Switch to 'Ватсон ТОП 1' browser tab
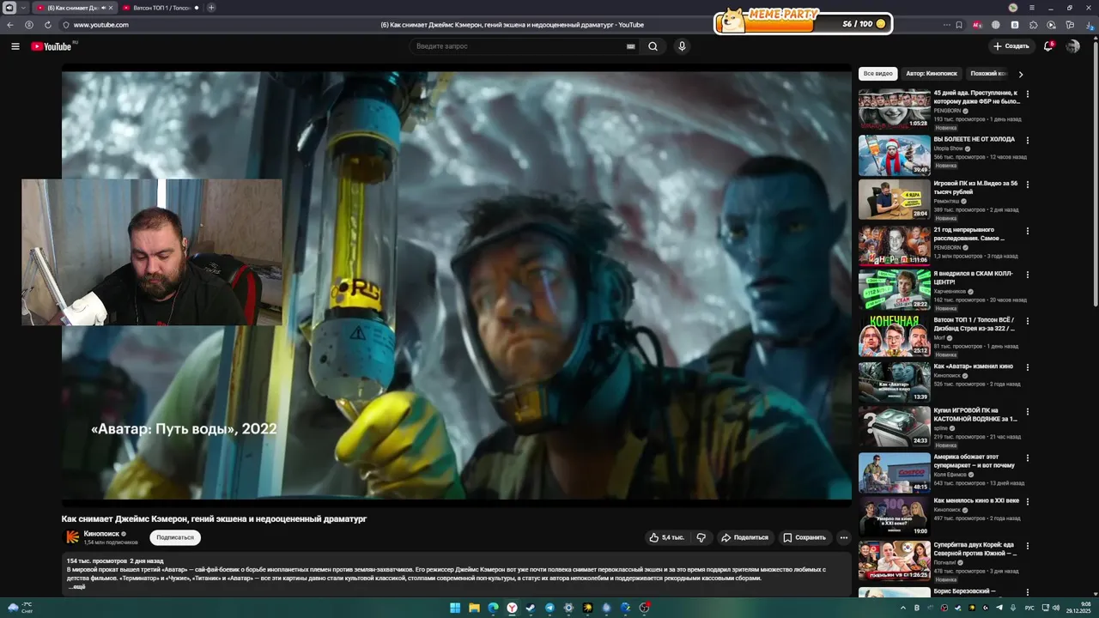This screenshot has height=618, width=1099. 161,8
